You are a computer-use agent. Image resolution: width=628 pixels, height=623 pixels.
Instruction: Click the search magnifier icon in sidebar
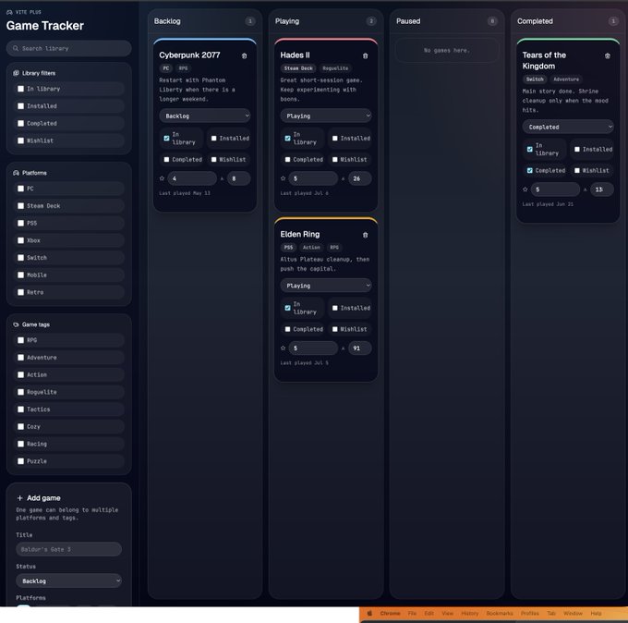click(16, 48)
